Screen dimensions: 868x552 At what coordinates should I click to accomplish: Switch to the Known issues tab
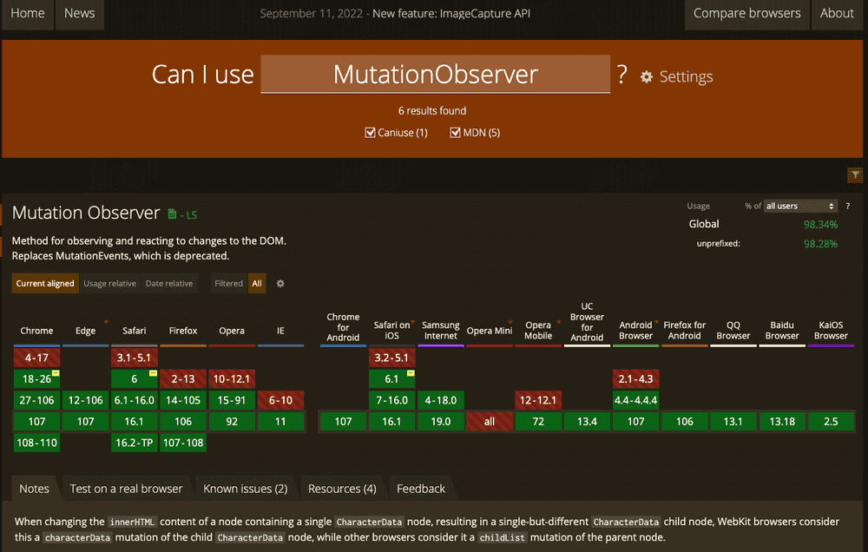tap(244, 488)
